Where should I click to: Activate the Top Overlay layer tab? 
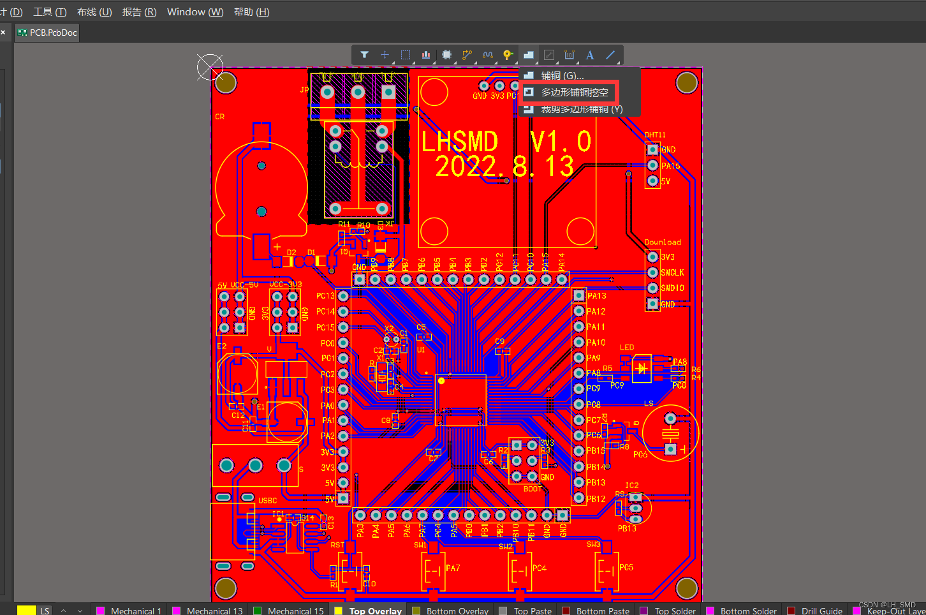click(369, 611)
